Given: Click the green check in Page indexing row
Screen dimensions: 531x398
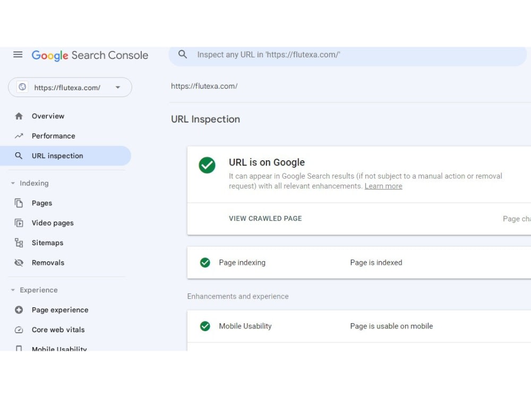Looking at the screenshot, I should click(x=205, y=262).
